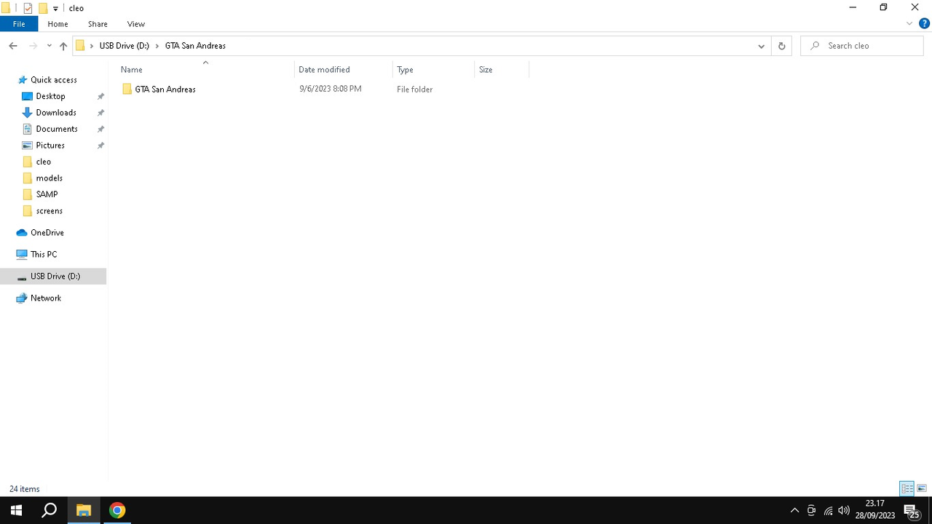Select This PC in the navigation pane
Viewport: 932px width, 524px height.
coord(43,255)
